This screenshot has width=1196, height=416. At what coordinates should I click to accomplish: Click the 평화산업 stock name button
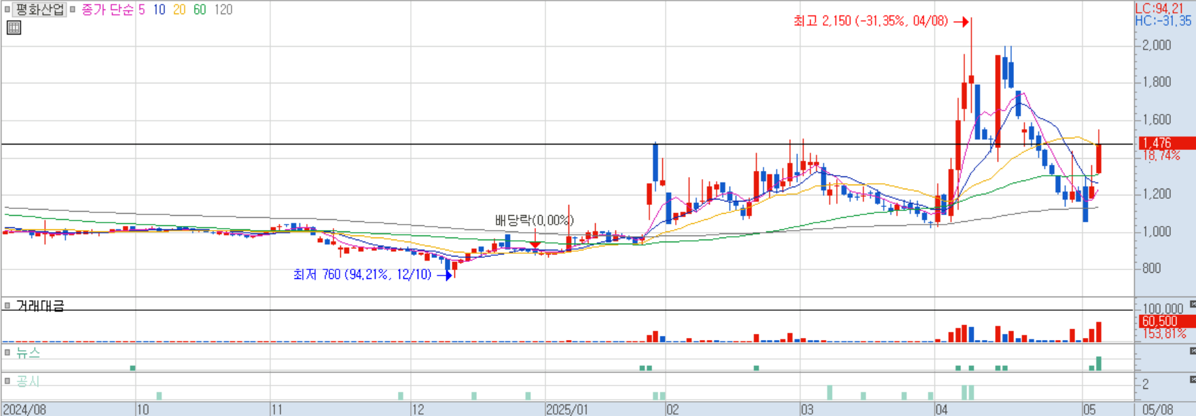(x=39, y=10)
